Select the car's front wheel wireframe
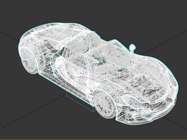The height and width of the screenshot is (140, 187). click(x=104, y=104)
